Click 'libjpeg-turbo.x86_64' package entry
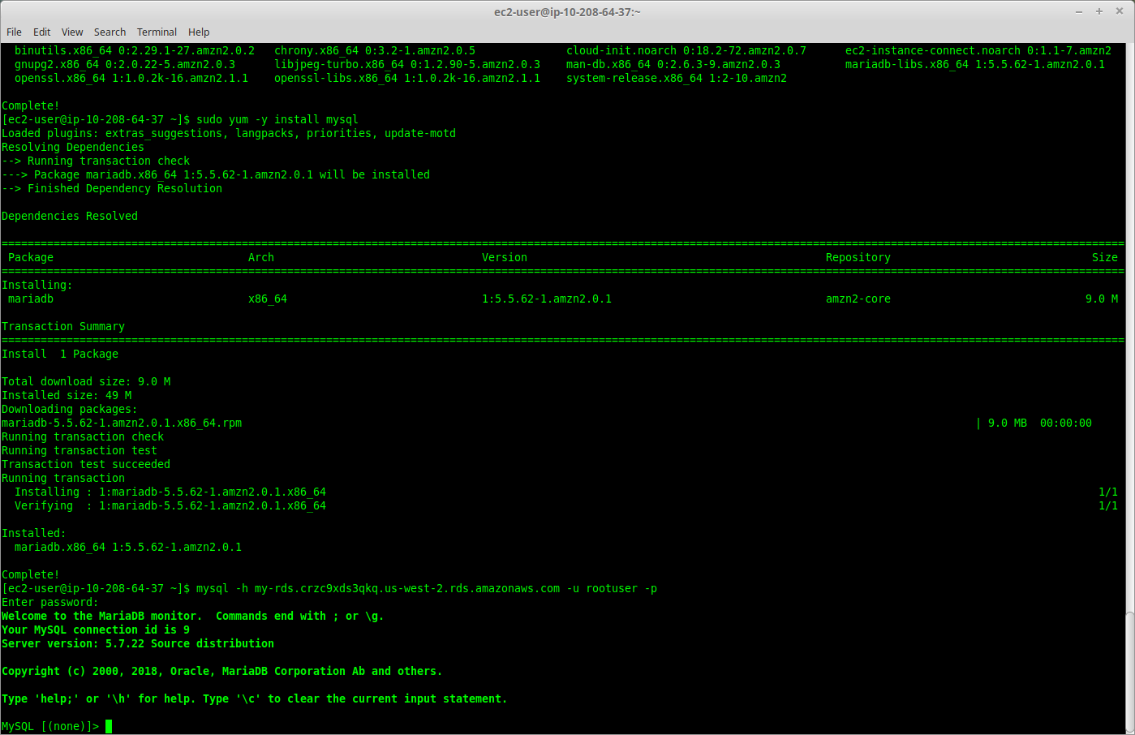 pyautogui.click(x=407, y=64)
